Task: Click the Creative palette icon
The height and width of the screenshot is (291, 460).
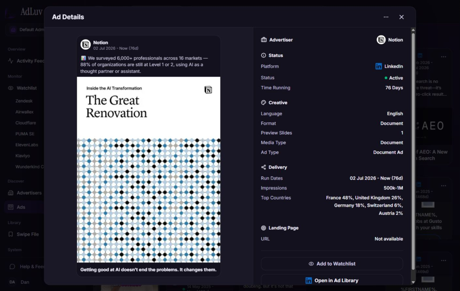Action: [x=264, y=103]
